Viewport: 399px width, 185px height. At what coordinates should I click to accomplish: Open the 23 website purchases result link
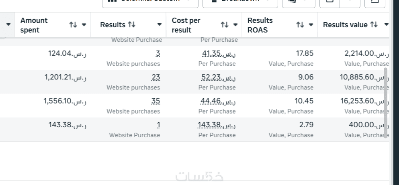[x=156, y=77]
